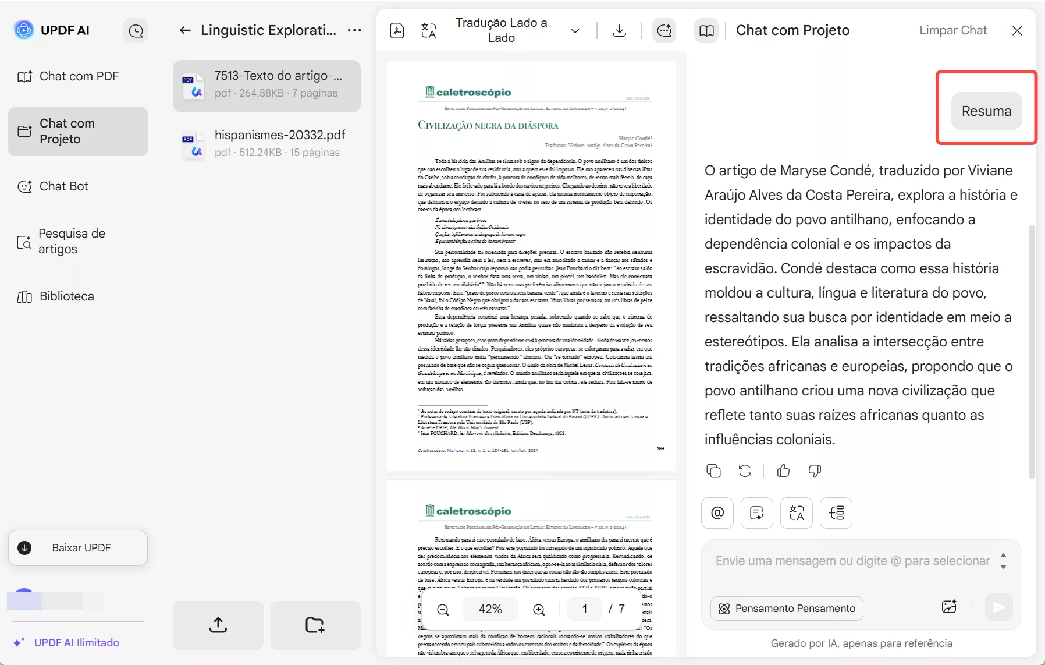Close the Chat com Projeto panel
Screen dimensions: 1045x665
[1017, 30]
